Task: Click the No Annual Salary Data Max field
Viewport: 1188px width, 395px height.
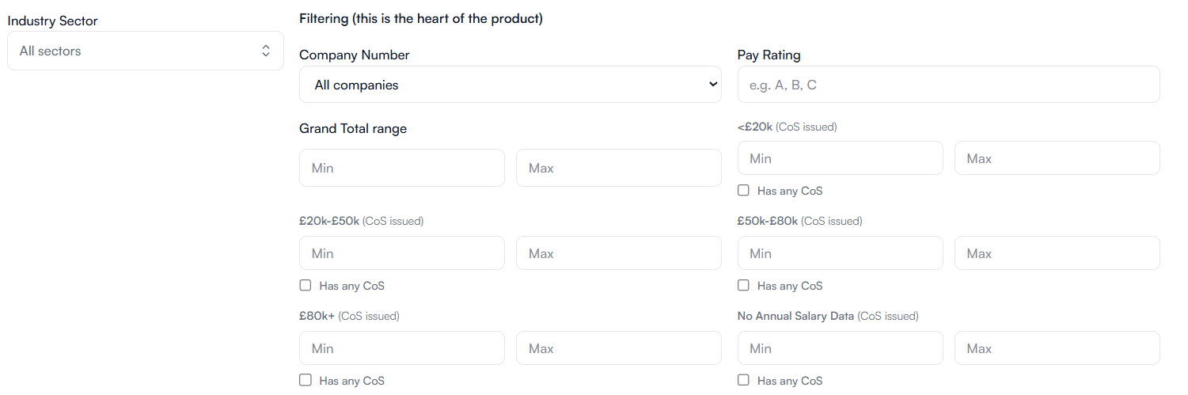Action: point(1057,348)
